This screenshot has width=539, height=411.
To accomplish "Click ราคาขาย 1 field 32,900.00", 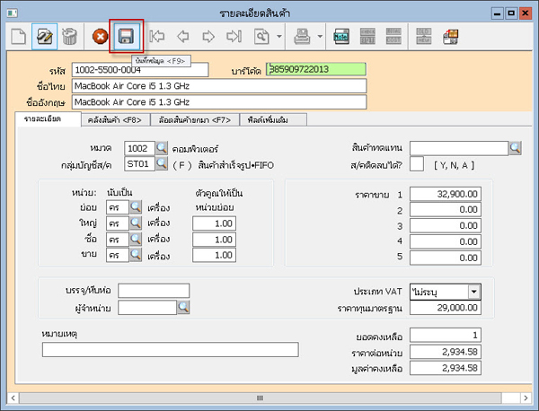I will pyautogui.click(x=446, y=194).
